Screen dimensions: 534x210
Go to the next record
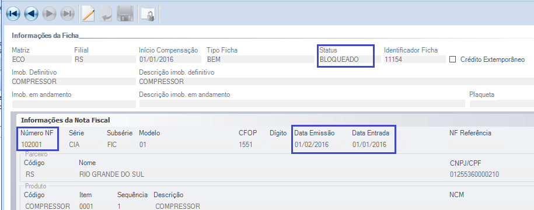tap(50, 13)
